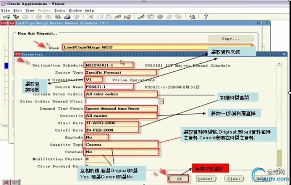Click the Clear button
This screenshot has width=291, height=185.
tap(234, 179)
